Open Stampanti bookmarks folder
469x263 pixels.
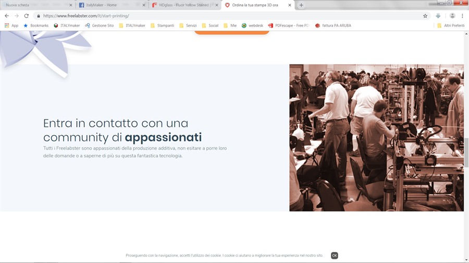[162, 25]
